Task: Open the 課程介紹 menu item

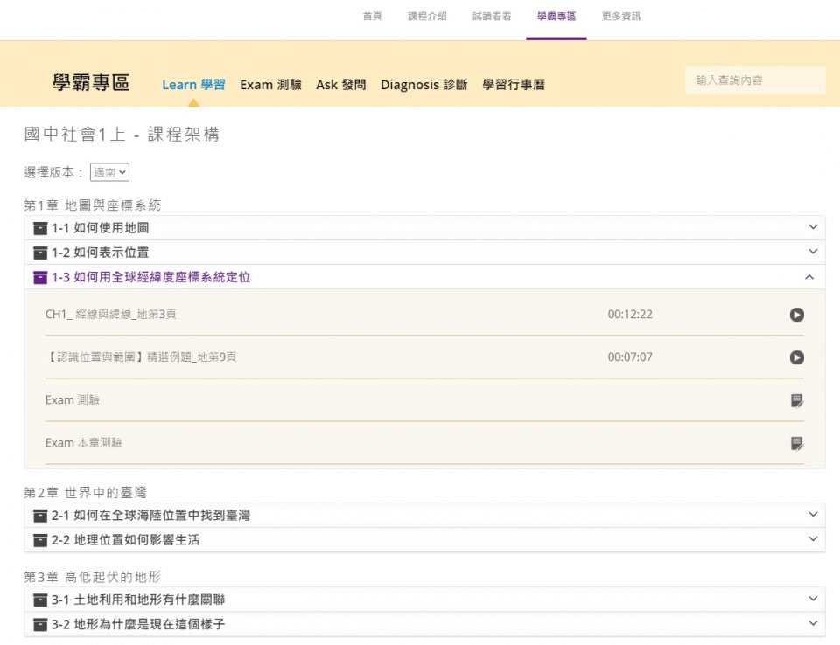Action: pos(427,17)
